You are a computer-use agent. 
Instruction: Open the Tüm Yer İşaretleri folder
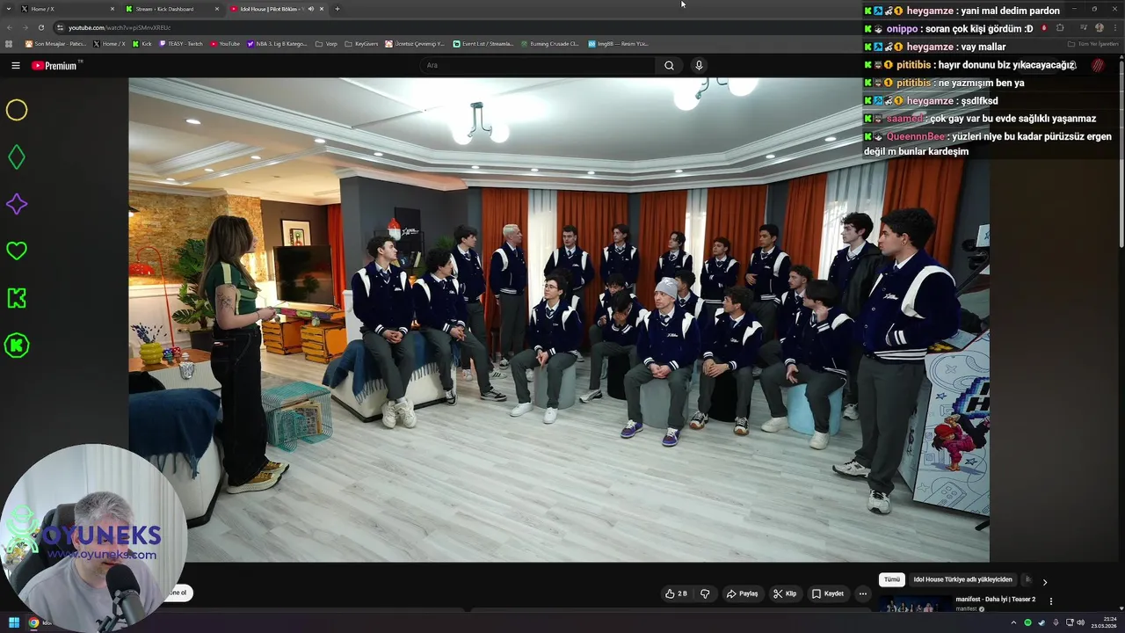point(1092,43)
